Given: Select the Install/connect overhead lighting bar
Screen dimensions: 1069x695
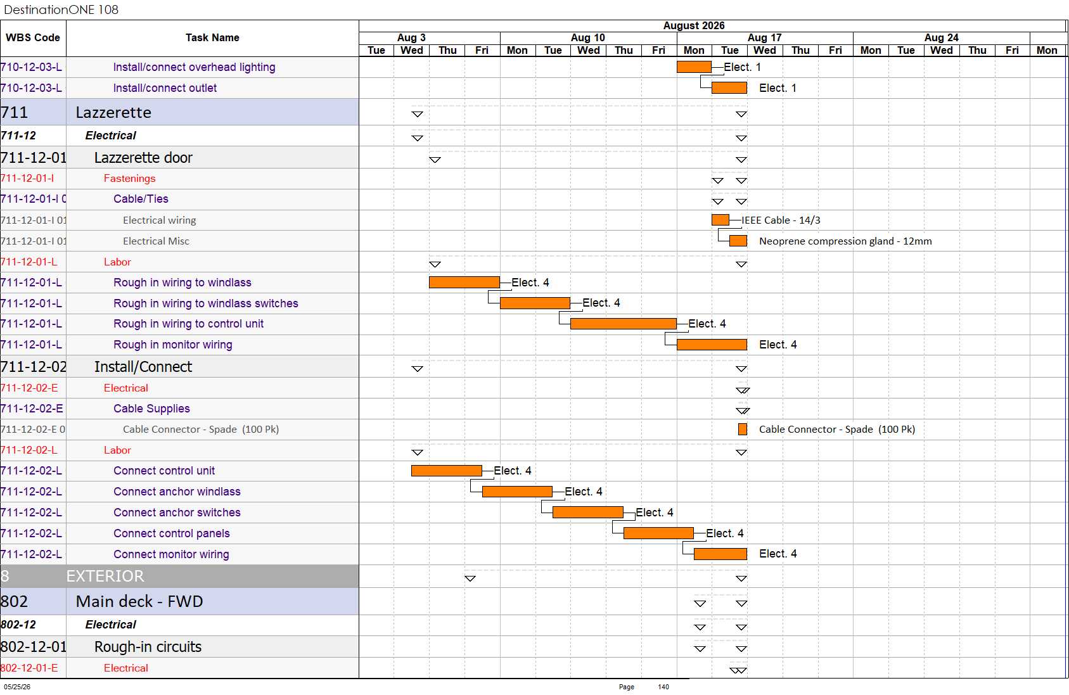Looking at the screenshot, I should click(694, 67).
